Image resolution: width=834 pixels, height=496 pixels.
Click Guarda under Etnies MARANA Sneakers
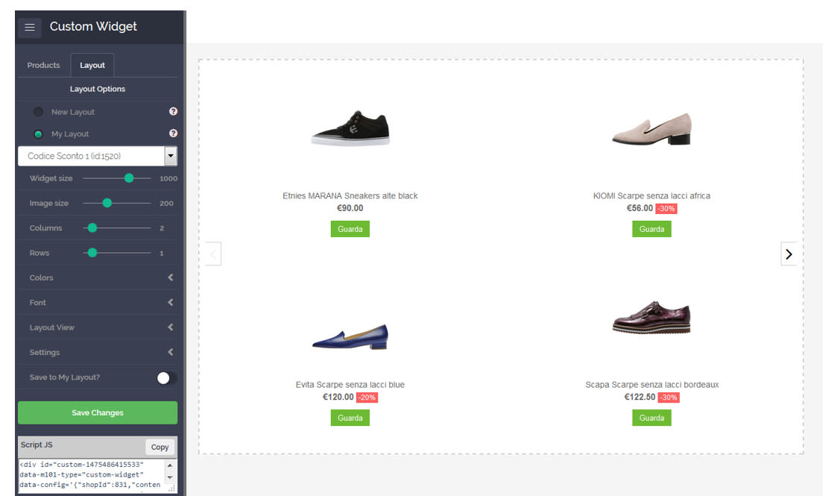(x=350, y=229)
